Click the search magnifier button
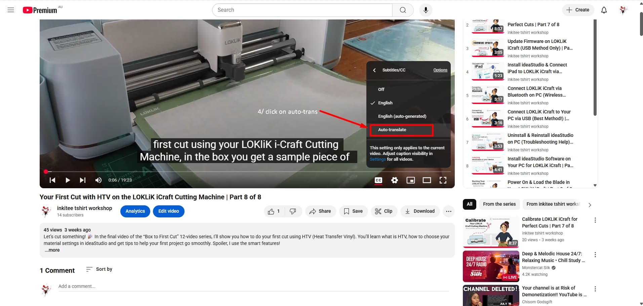Screen dimensions: 643x306 [x=403, y=10]
